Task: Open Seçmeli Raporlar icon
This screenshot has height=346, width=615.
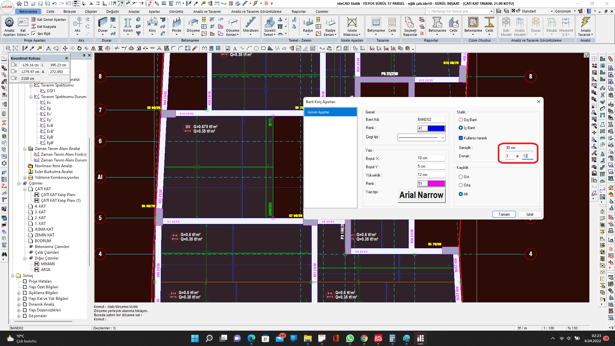Action: point(410,27)
